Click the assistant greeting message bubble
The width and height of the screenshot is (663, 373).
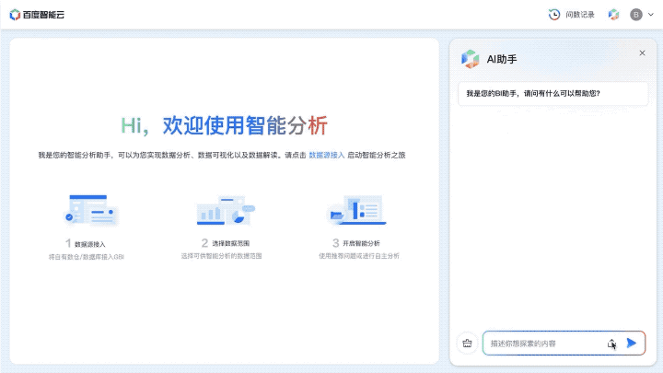[552, 93]
